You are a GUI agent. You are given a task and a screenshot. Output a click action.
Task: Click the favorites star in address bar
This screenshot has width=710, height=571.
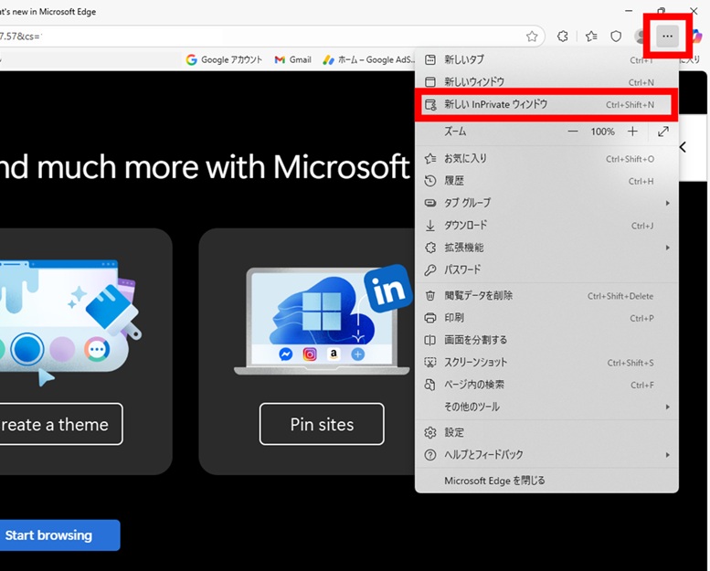pos(532,37)
